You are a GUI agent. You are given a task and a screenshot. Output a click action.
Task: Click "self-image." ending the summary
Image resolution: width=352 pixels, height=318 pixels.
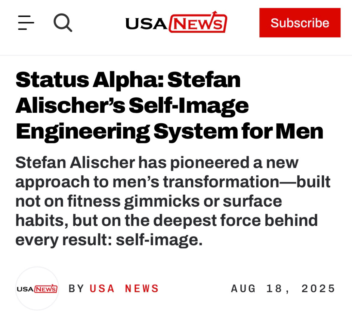[159, 240]
